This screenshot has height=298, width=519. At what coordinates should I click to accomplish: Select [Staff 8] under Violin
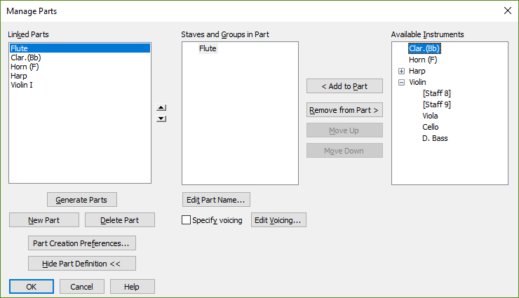tap(436, 93)
